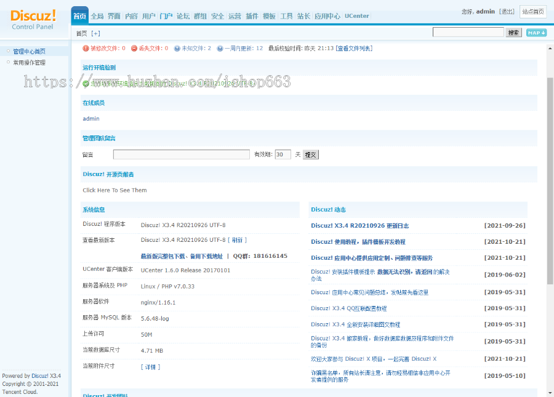
Task: Focus the top search input field
Action: pos(468,32)
